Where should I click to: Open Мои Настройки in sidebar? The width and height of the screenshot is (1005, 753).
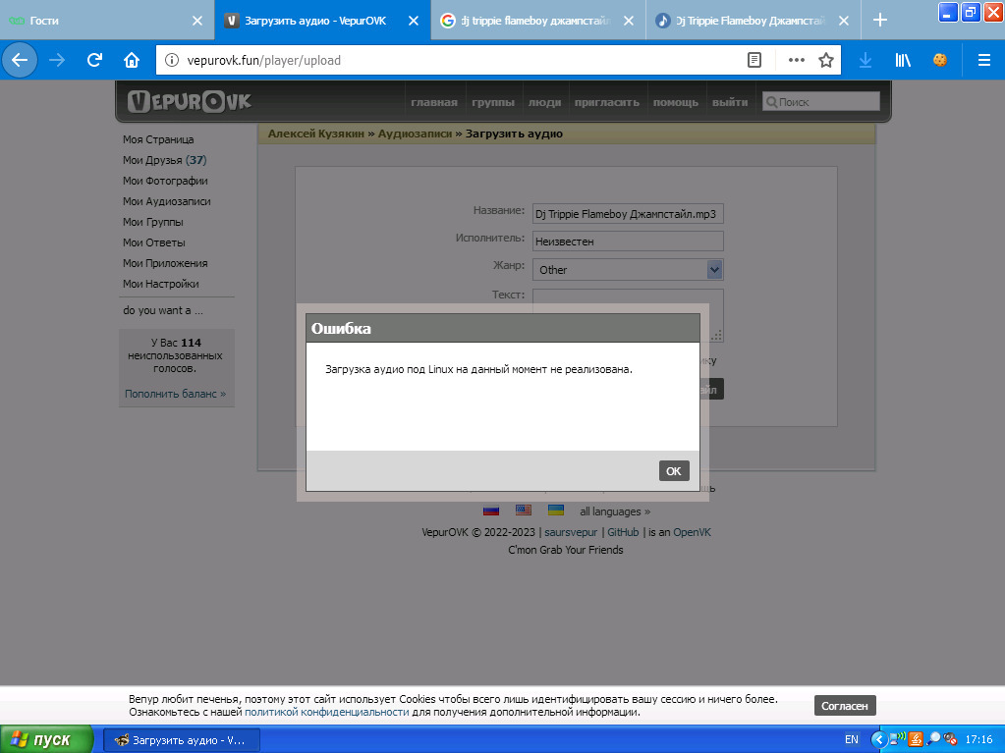161,284
